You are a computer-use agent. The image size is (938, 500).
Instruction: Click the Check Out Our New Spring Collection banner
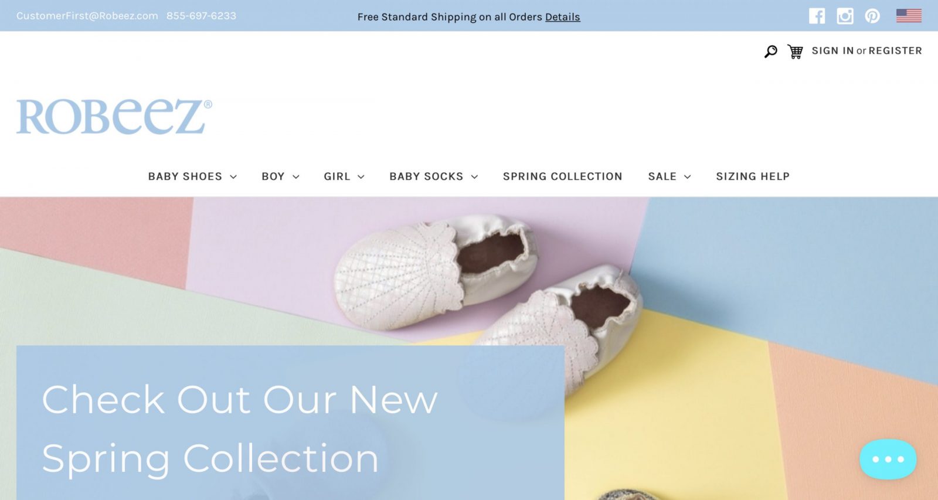coord(290,423)
